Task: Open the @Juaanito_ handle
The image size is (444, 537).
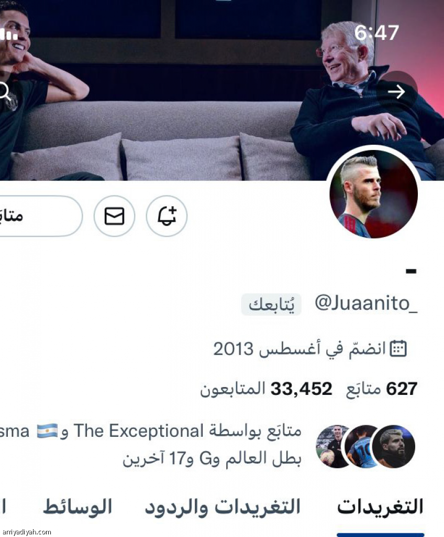Action: tap(366, 304)
